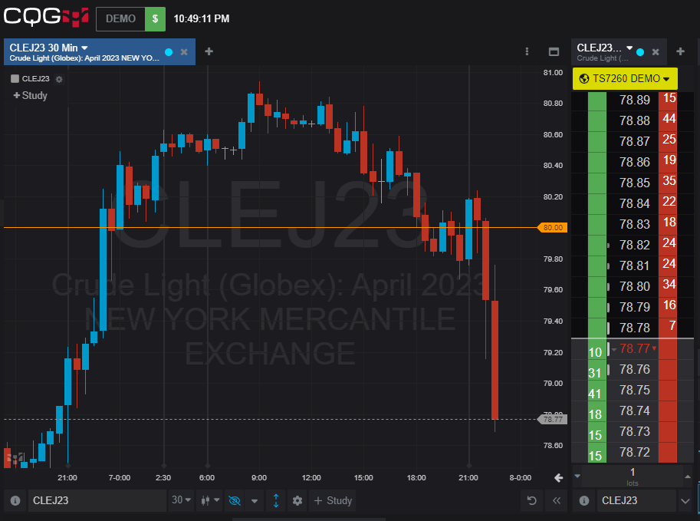700x521 pixels.
Task: Click the + Study legend link
Action: click(x=31, y=95)
